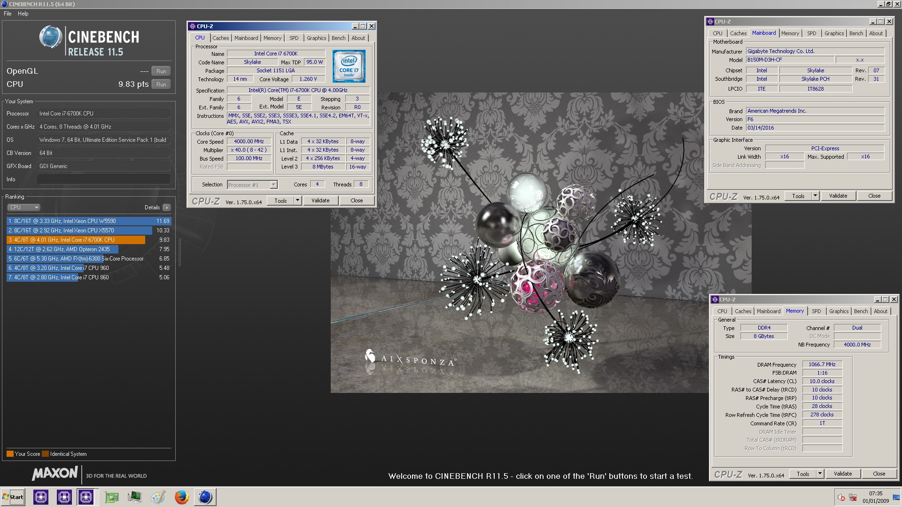This screenshot has height=507, width=902.
Task: Open the Cinebench Help menu
Action: [23, 14]
